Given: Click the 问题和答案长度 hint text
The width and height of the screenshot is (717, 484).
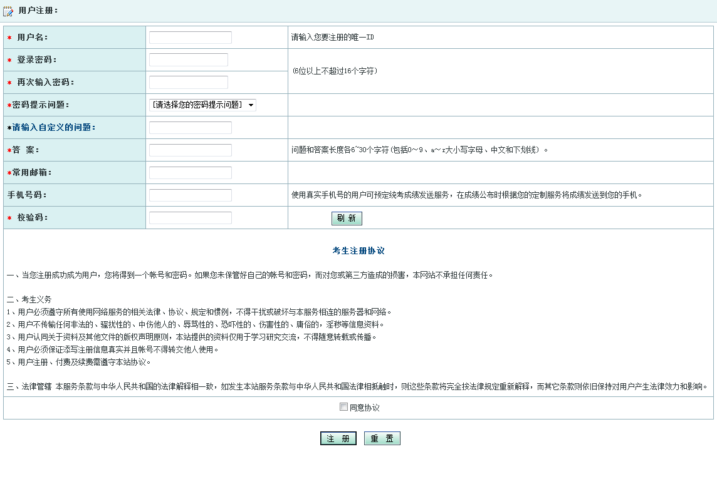Looking at the screenshot, I should pos(419,150).
